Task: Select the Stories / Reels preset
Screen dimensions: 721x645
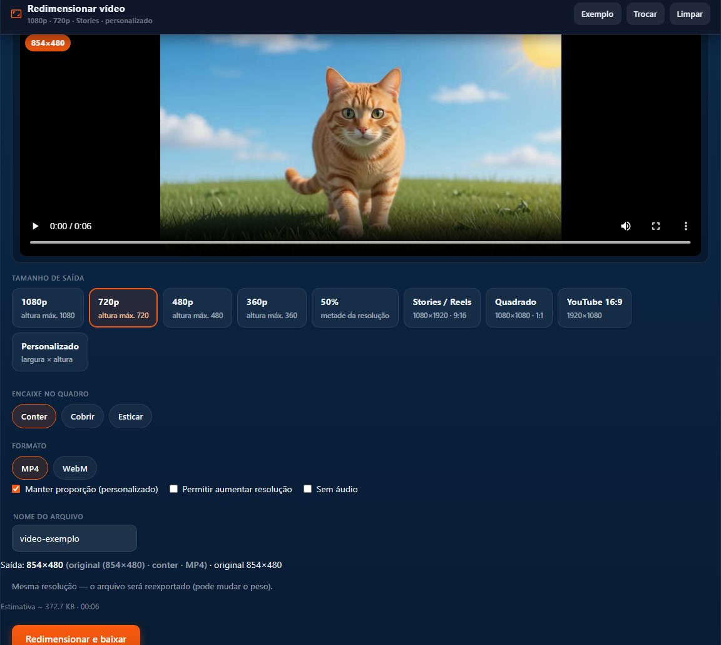Action: (442, 307)
